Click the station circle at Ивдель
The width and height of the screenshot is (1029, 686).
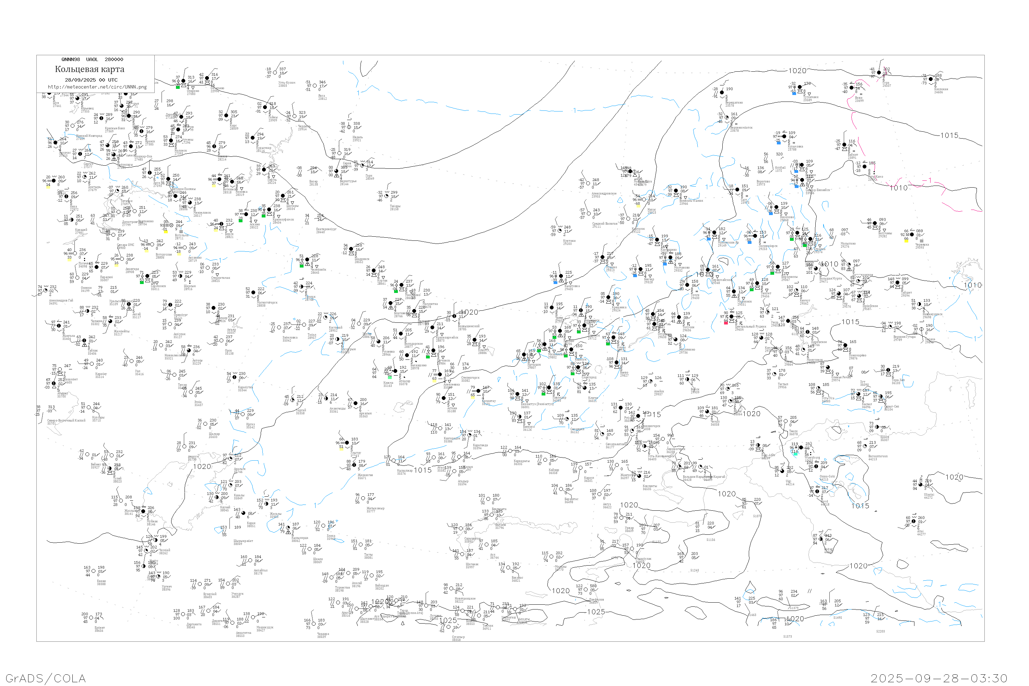point(349,127)
